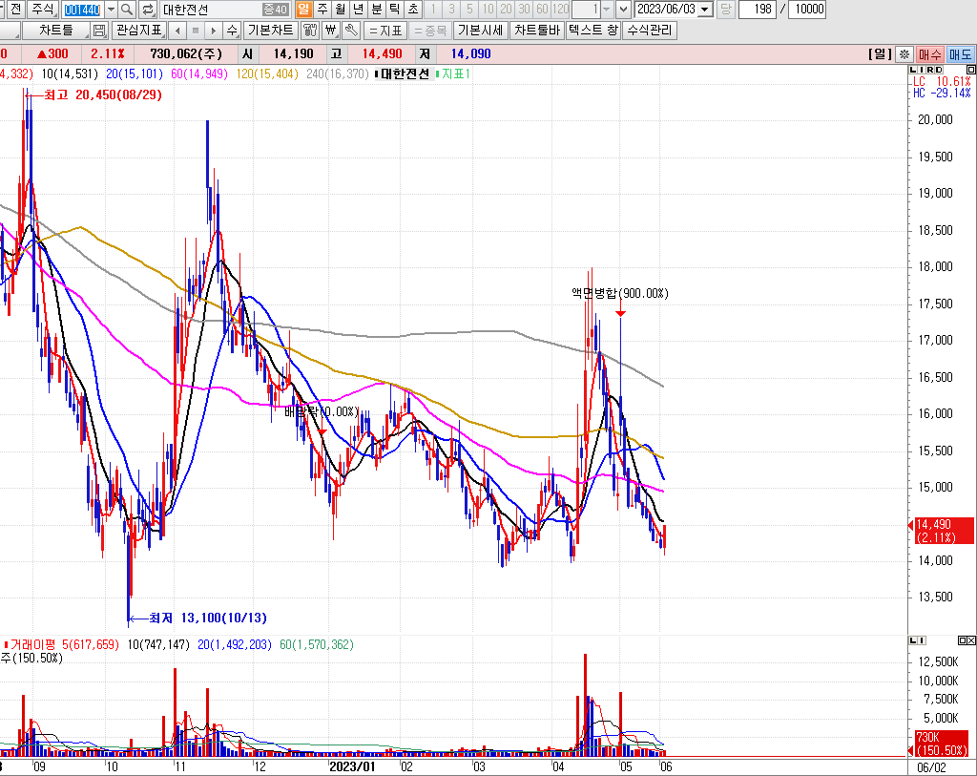Viewport: 977px width, 776px height.
Task: Click the 기본차트 default chart button
Action: [x=270, y=30]
